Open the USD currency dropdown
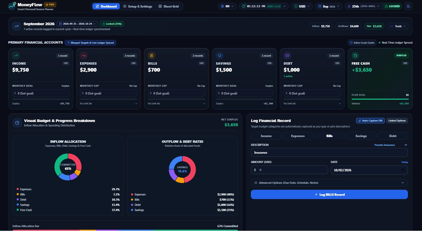 pyautogui.click(x=302, y=6)
